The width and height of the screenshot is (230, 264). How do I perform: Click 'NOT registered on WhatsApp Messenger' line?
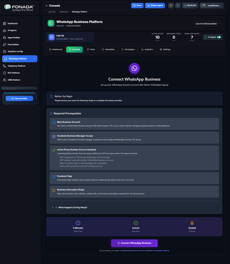click(x=85, y=157)
